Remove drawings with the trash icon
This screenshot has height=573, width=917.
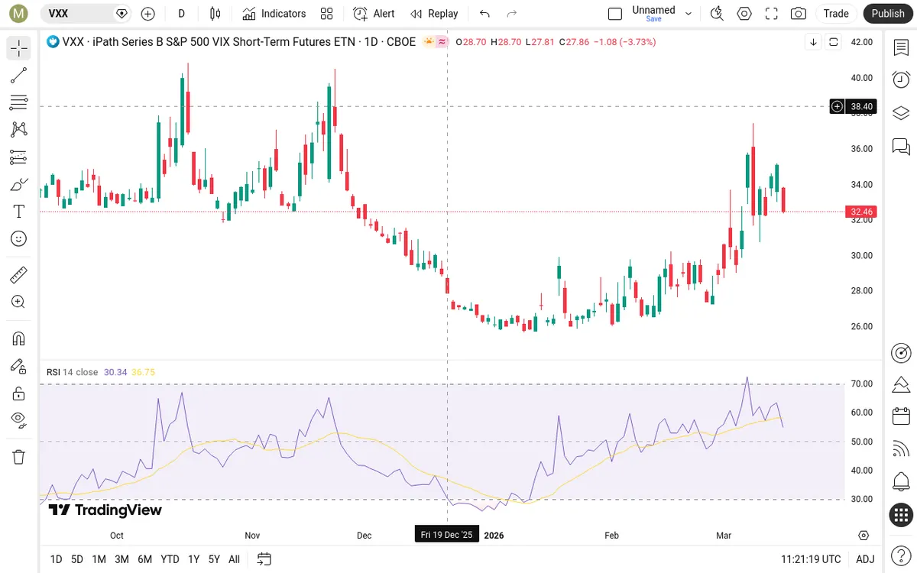(19, 457)
